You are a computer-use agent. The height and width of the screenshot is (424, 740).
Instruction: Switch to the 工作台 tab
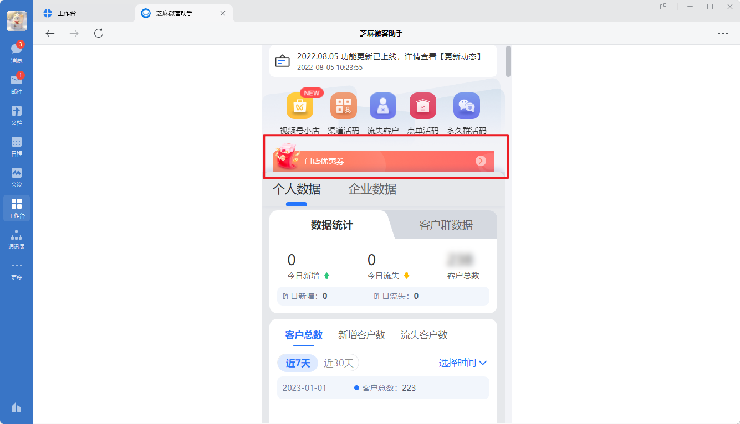(x=85, y=13)
